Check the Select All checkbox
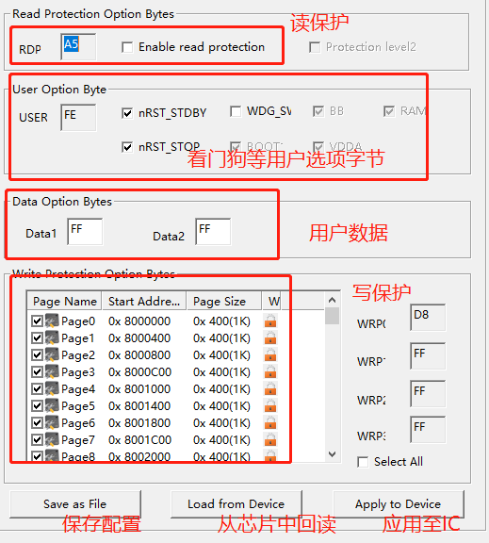The width and height of the screenshot is (489, 543). coord(363,462)
